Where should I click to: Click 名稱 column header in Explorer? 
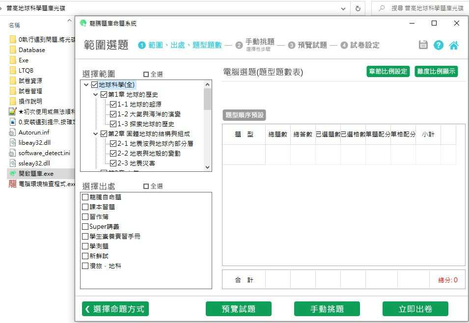(x=14, y=26)
